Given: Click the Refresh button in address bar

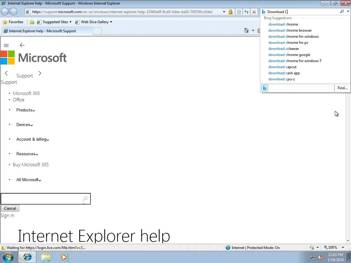Looking at the screenshot, I should 246,12.
